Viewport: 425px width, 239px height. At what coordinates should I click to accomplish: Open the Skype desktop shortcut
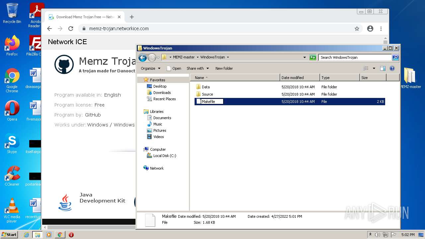[12, 143]
